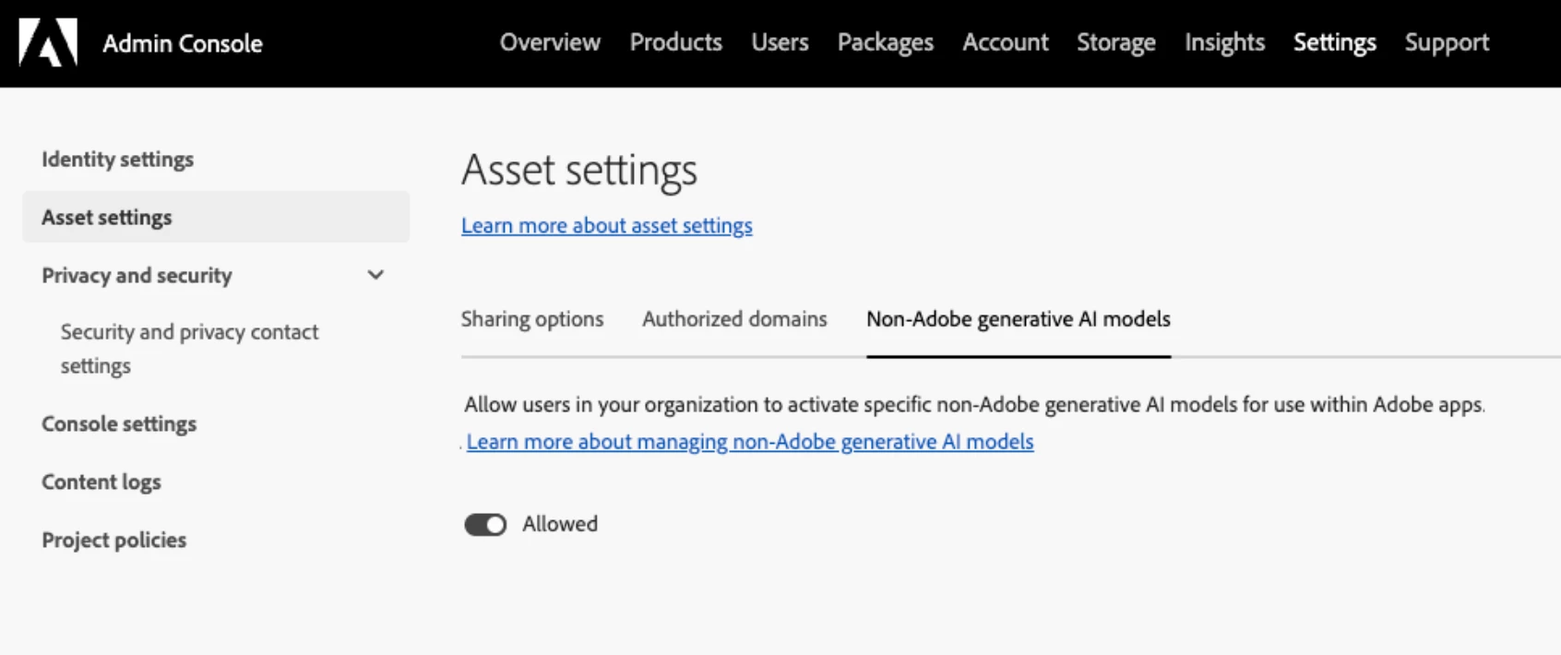Go to the Products section
This screenshot has height=655, width=1561.
(675, 42)
